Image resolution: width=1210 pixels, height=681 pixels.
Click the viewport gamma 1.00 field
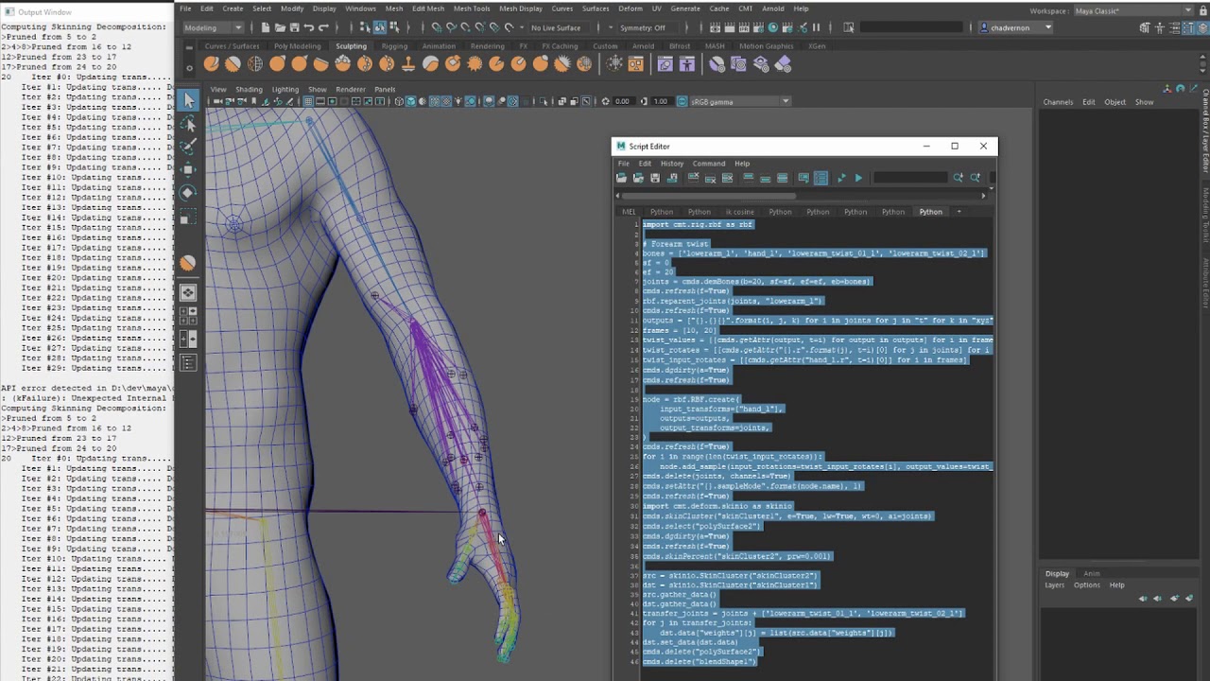660,101
